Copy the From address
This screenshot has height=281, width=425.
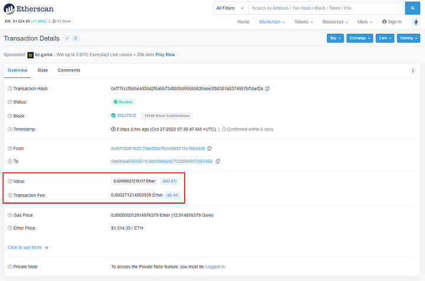210,148
